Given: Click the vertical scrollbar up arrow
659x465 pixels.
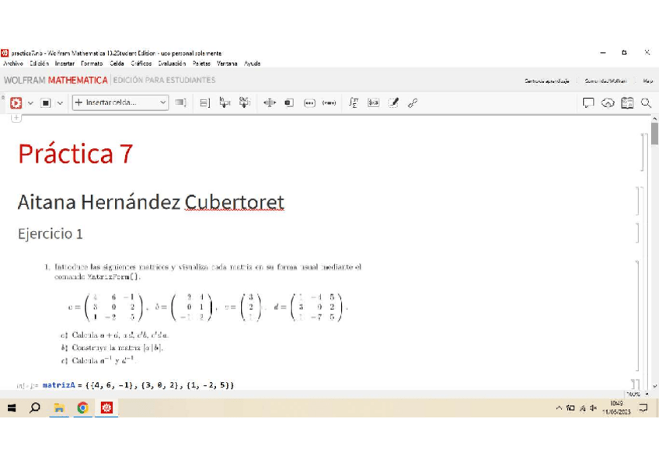Looking at the screenshot, I should [655, 120].
